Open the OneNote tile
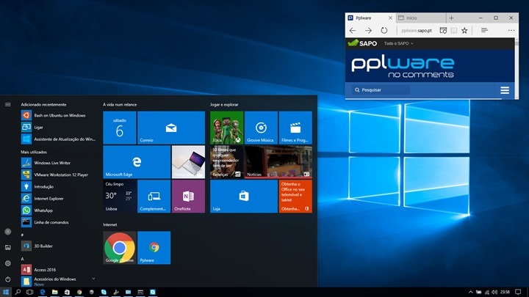 point(188,197)
